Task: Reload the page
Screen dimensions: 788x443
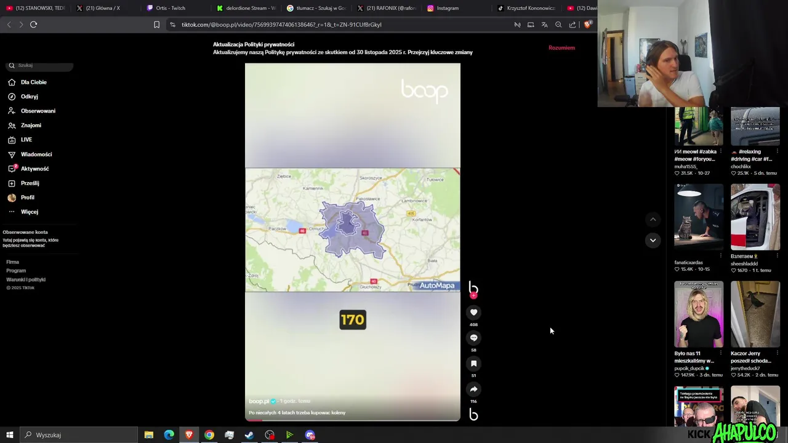Action: click(x=34, y=25)
